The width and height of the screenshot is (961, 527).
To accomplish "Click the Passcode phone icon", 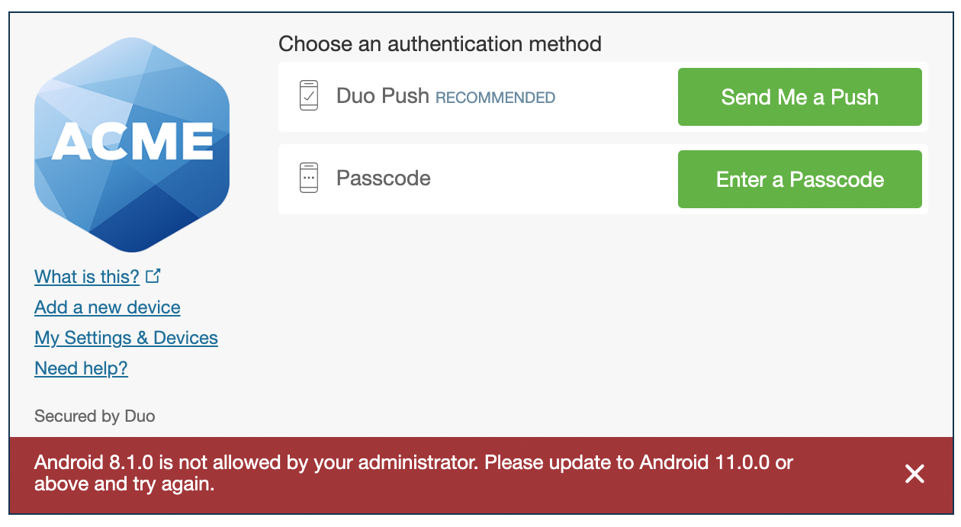I will 310,178.
